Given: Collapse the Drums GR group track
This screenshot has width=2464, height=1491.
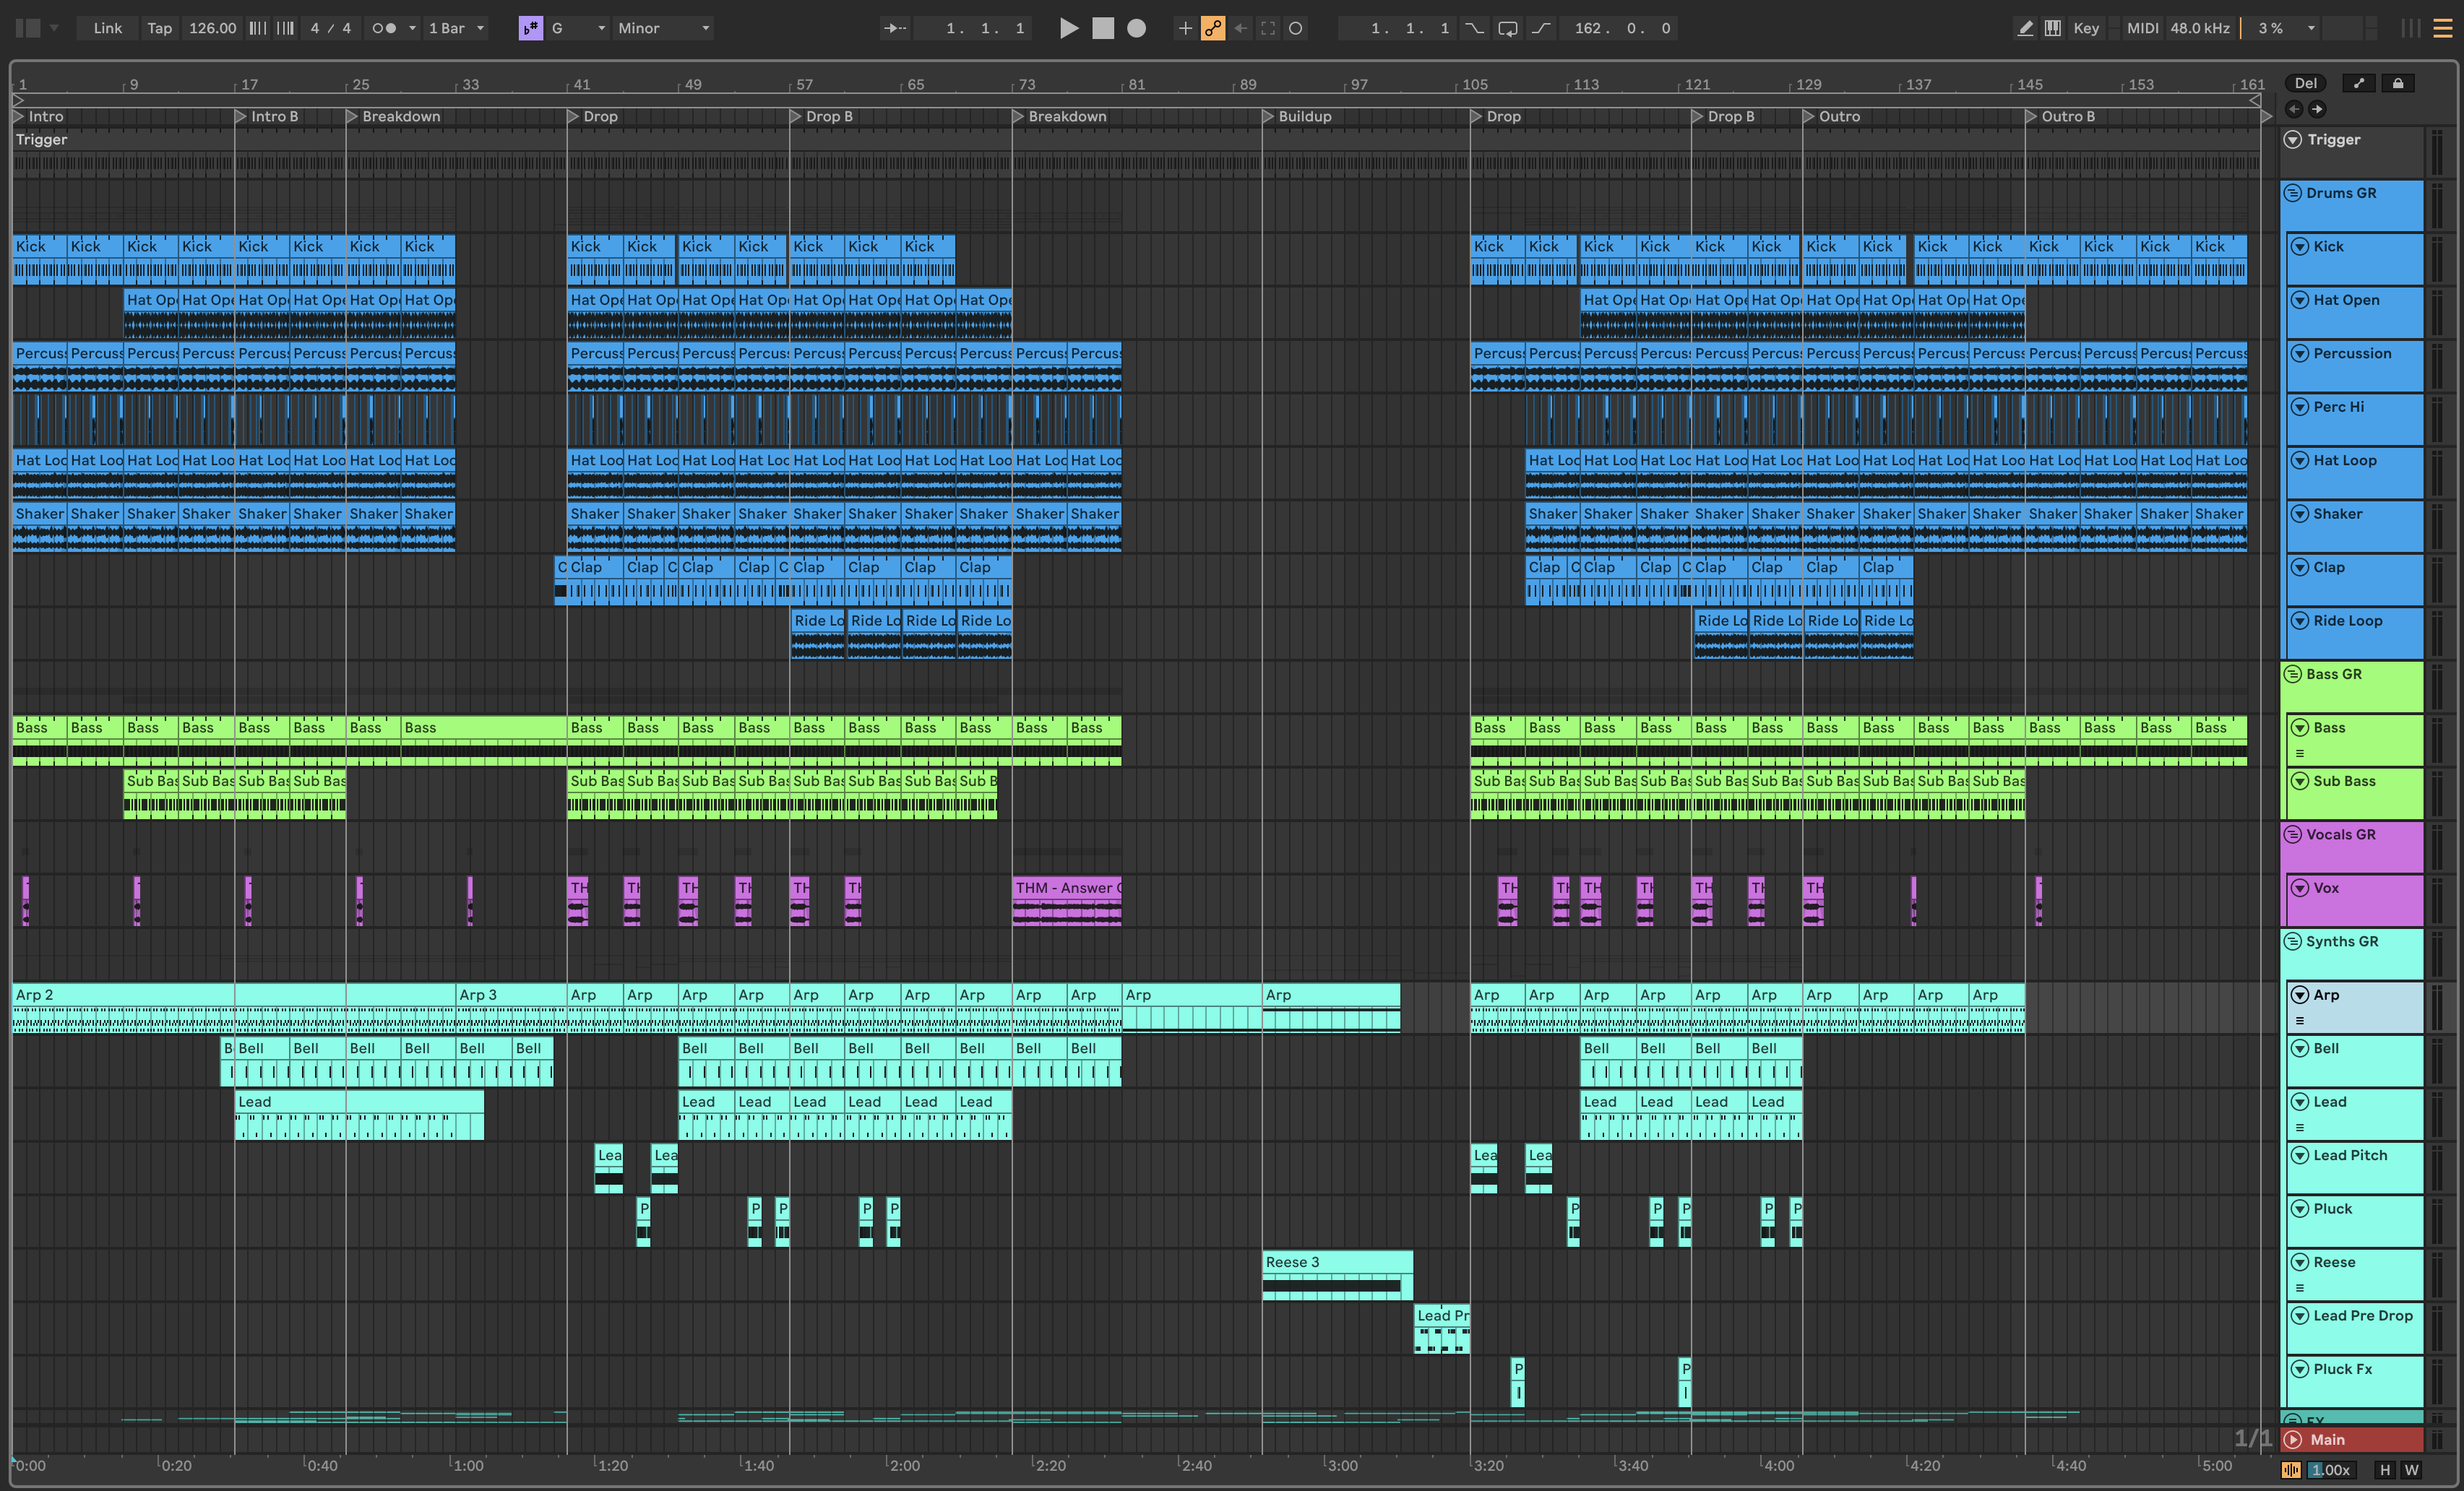Looking at the screenshot, I should tap(2293, 193).
